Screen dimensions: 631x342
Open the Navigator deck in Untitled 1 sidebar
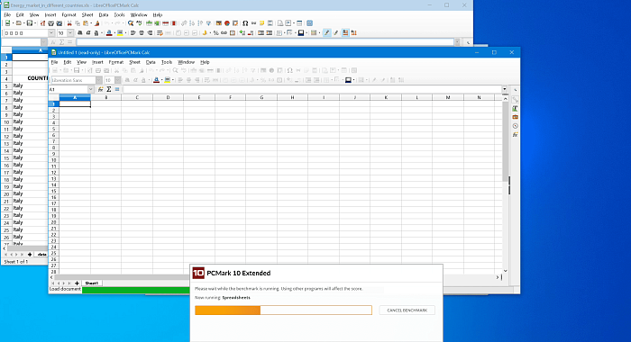point(515,126)
